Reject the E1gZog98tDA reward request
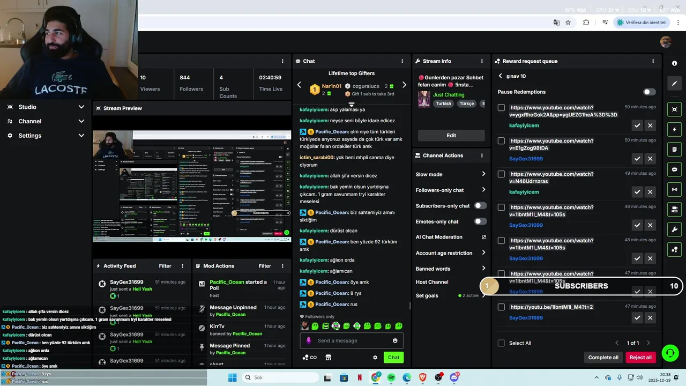 tap(650, 159)
